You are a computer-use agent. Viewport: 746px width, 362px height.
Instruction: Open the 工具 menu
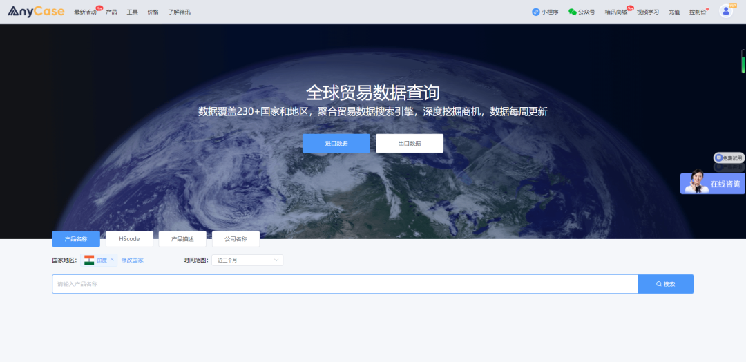[x=132, y=12]
